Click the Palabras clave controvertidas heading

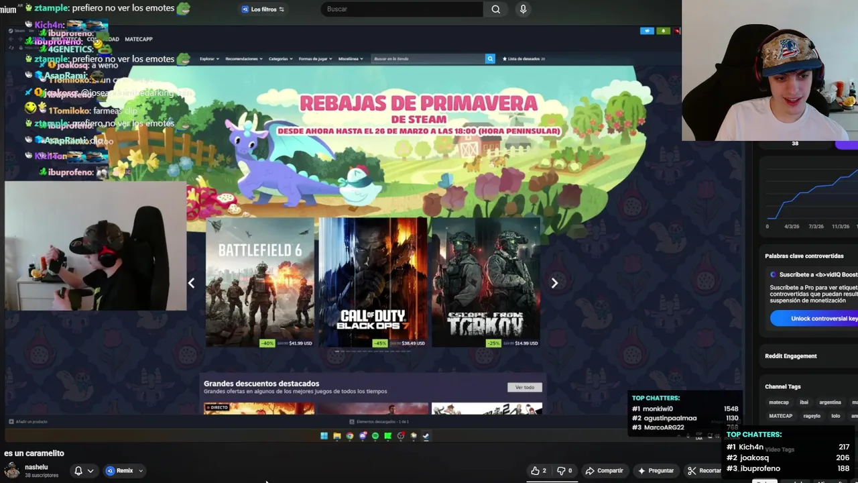[x=804, y=256]
